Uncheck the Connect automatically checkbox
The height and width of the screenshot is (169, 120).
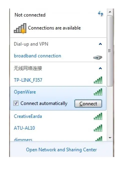pyautogui.click(x=16, y=103)
